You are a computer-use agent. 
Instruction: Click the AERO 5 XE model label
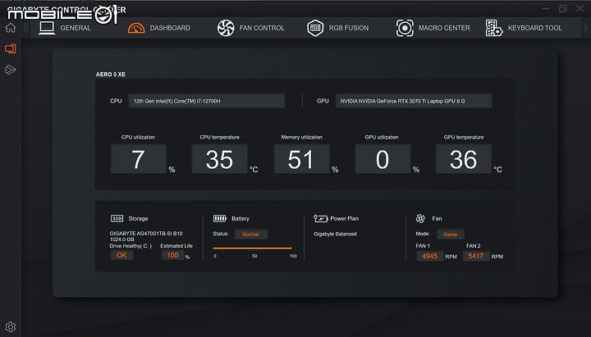(x=111, y=74)
